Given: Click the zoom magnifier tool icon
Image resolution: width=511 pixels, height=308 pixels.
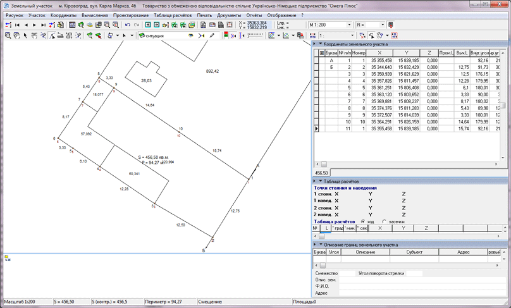Looking at the screenshot, I should [x=8, y=36].
